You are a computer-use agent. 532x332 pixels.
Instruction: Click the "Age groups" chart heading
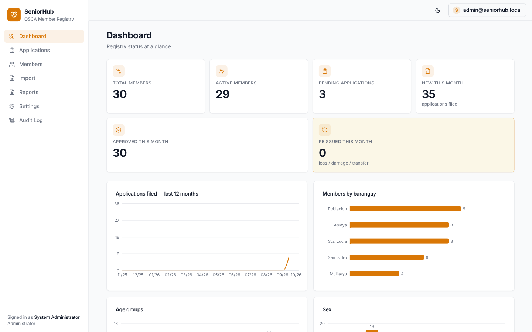point(129,309)
